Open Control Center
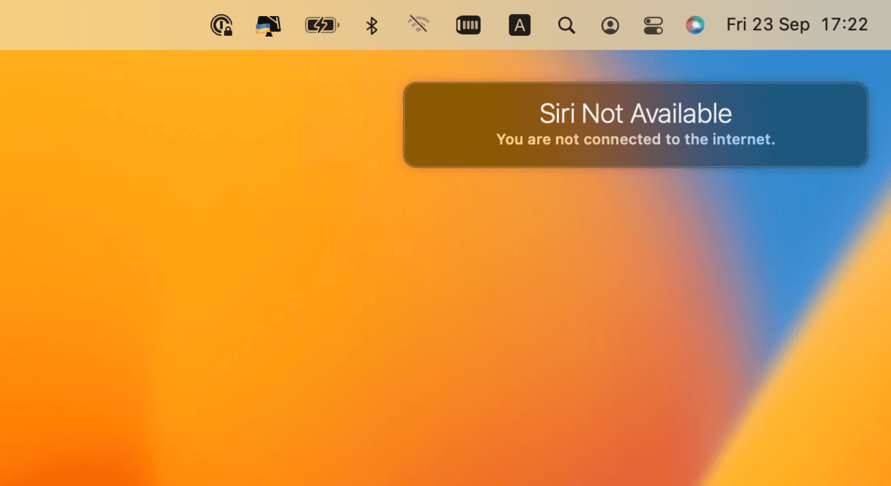 pyautogui.click(x=653, y=26)
